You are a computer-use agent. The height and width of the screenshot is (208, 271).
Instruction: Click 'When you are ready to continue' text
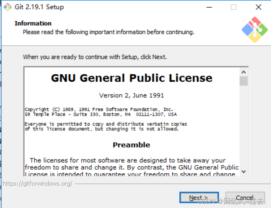[95, 57]
